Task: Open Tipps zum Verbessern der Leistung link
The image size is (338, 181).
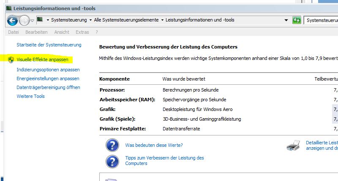Action: pos(164,161)
